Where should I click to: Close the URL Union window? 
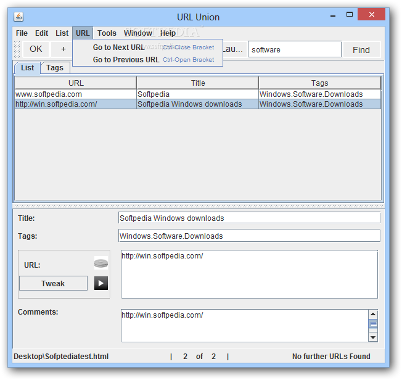pos(371,14)
